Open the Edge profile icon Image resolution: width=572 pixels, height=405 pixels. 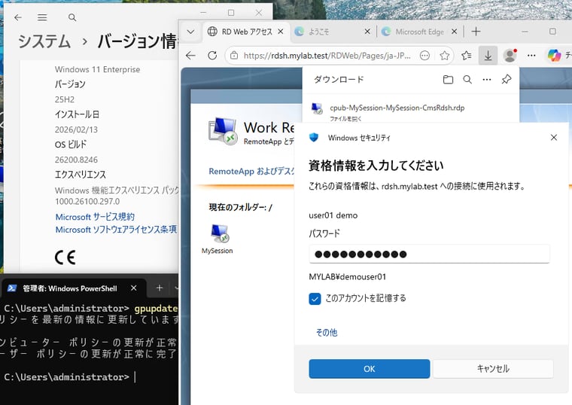click(x=510, y=56)
